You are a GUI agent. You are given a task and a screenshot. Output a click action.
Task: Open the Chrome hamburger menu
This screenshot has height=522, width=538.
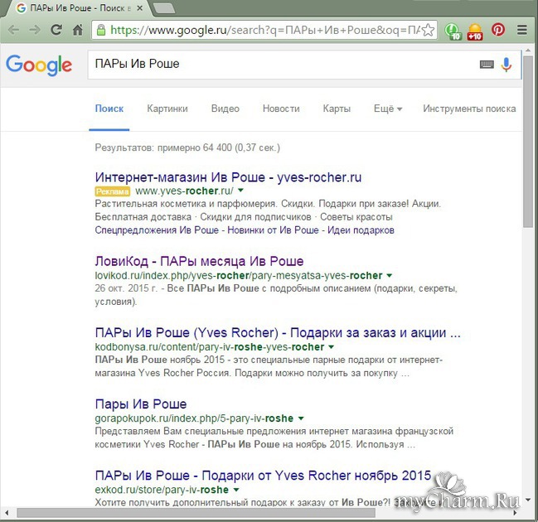point(522,30)
